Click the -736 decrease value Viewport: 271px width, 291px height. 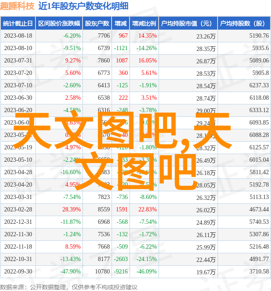click(122, 197)
